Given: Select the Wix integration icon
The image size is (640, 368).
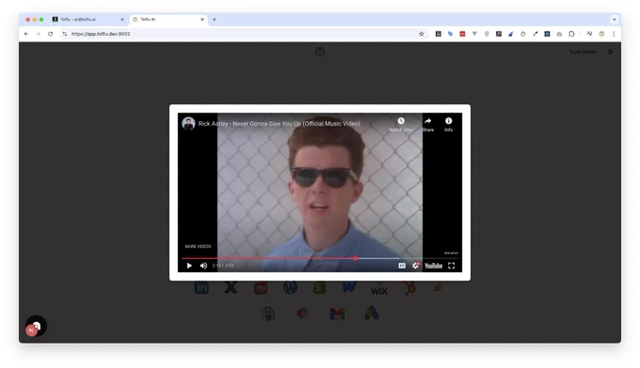Looking at the screenshot, I should (x=378, y=289).
